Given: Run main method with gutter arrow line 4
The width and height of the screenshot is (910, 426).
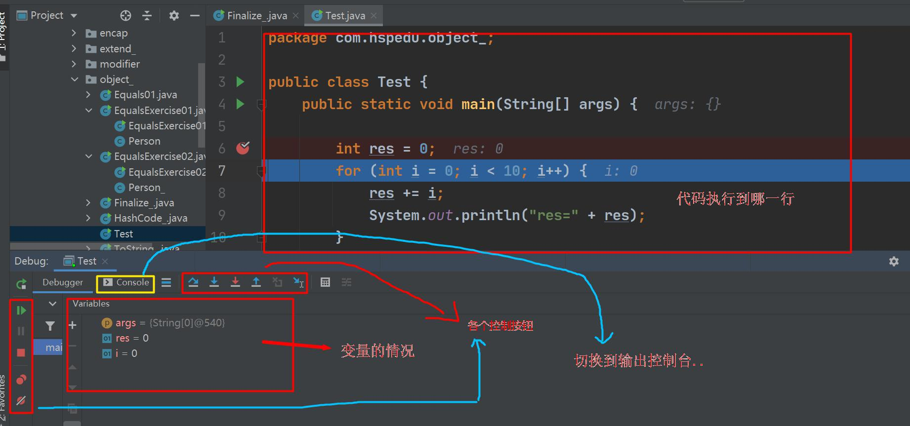Looking at the screenshot, I should (240, 104).
